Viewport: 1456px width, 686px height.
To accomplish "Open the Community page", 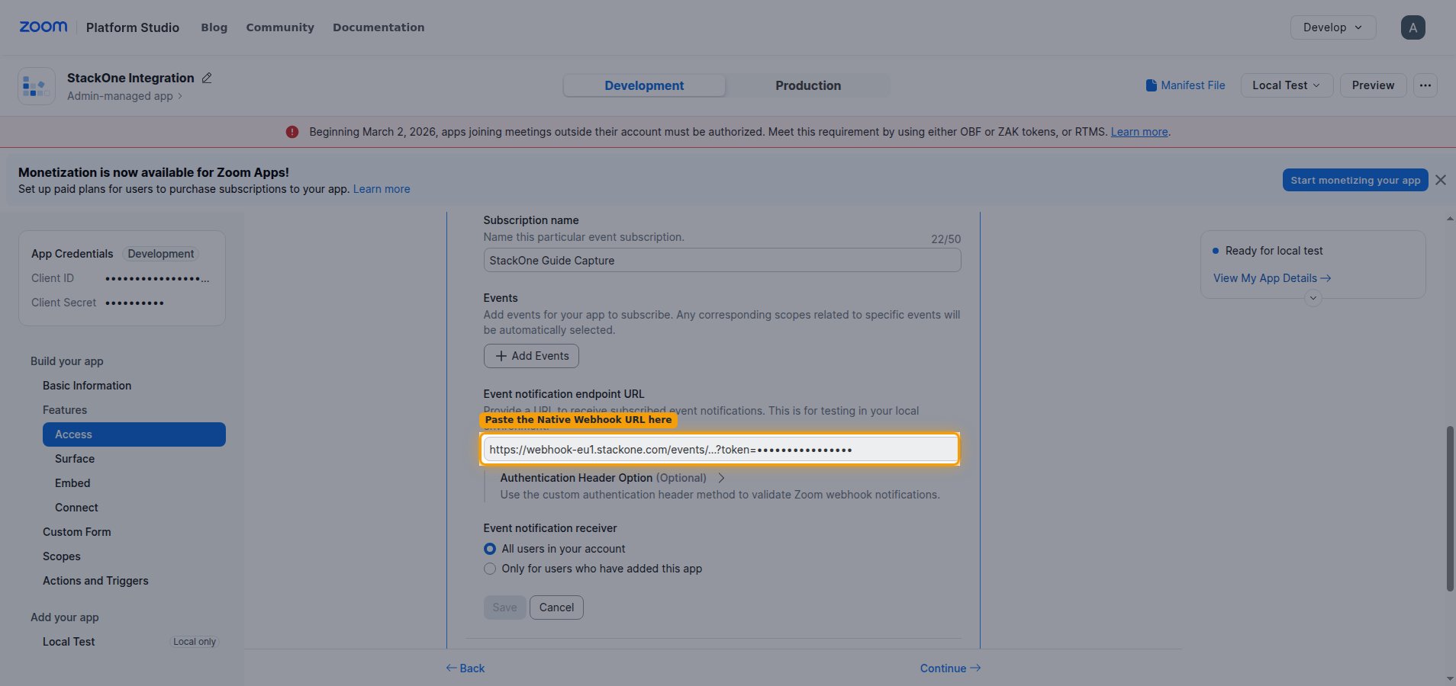I will tap(280, 27).
